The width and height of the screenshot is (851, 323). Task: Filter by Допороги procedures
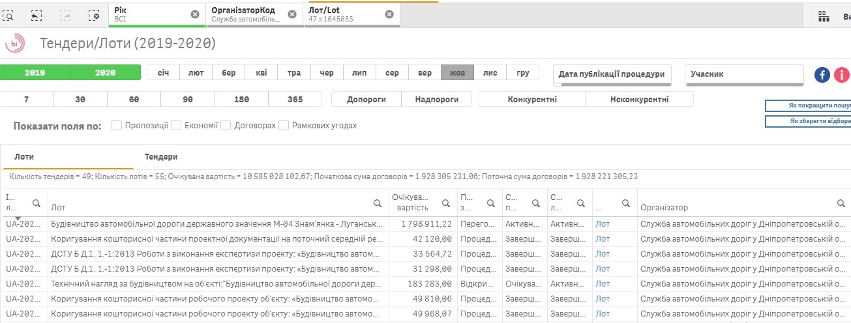click(x=366, y=100)
